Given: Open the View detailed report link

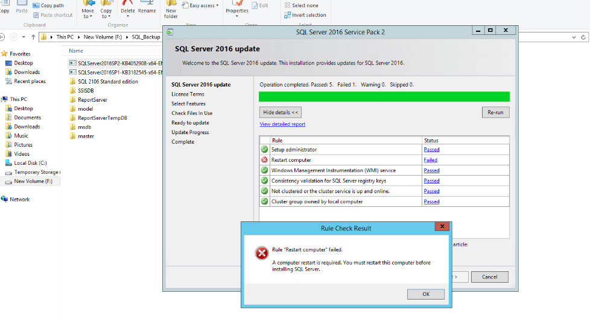Looking at the screenshot, I should pyautogui.click(x=282, y=124).
